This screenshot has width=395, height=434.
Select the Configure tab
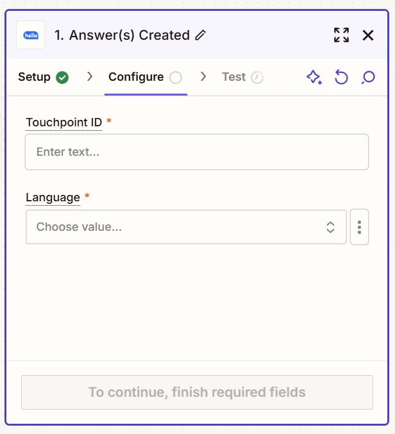[x=136, y=77]
